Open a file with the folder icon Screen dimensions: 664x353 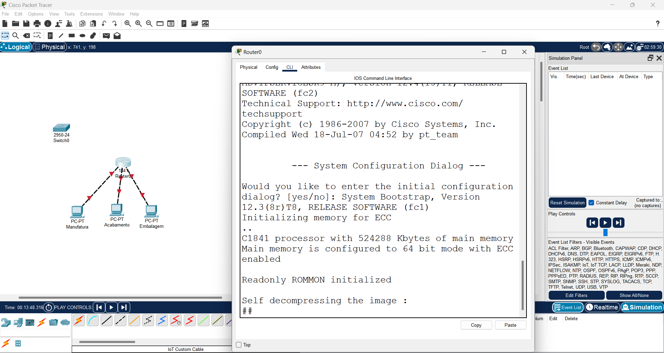pos(16,24)
